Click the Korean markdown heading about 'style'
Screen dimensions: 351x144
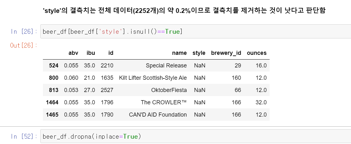184,10
